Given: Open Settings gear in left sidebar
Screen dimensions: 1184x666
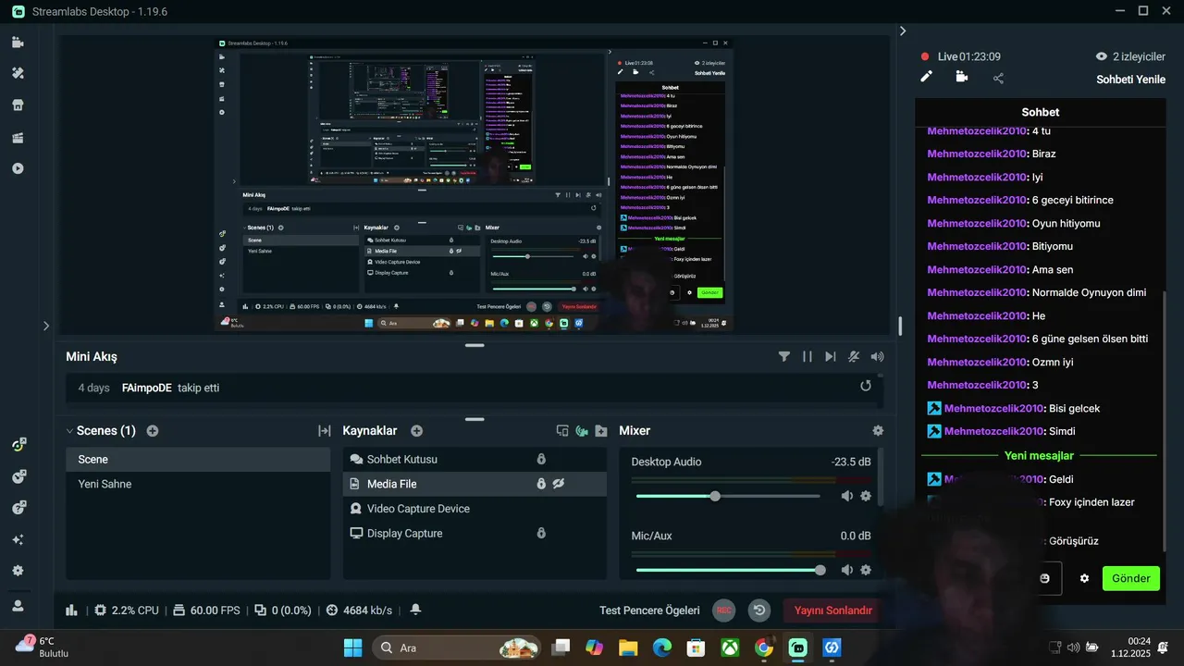Looking at the screenshot, I should (18, 571).
